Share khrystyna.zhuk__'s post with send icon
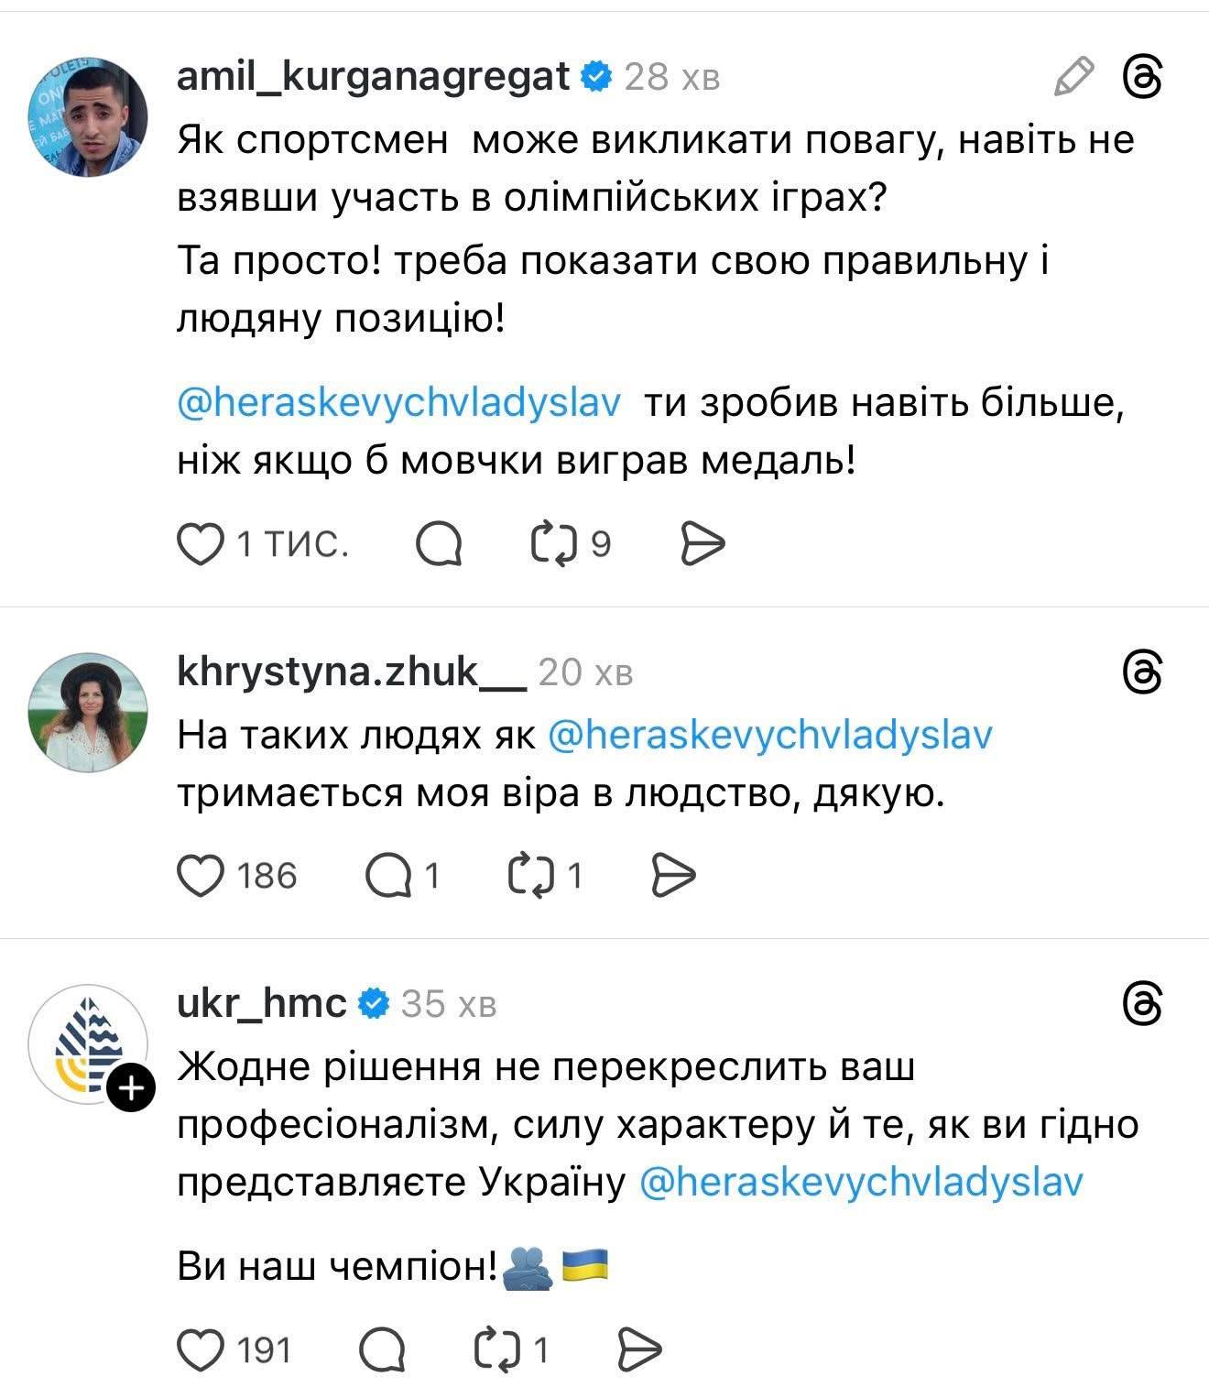This screenshot has height=1398, width=1209. 674,875
